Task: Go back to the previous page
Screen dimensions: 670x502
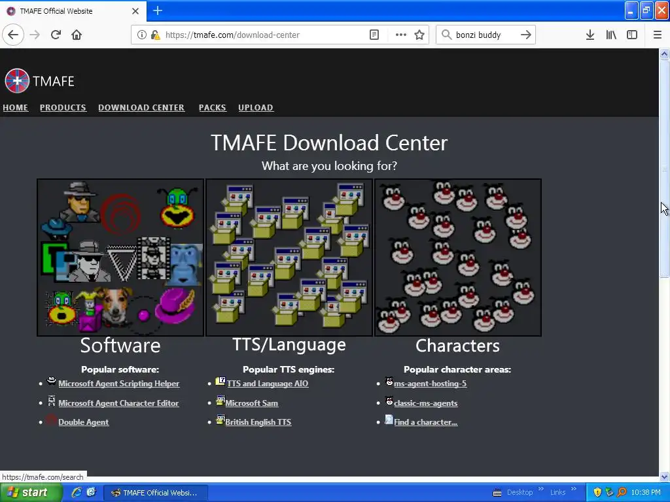Action: click(x=13, y=35)
